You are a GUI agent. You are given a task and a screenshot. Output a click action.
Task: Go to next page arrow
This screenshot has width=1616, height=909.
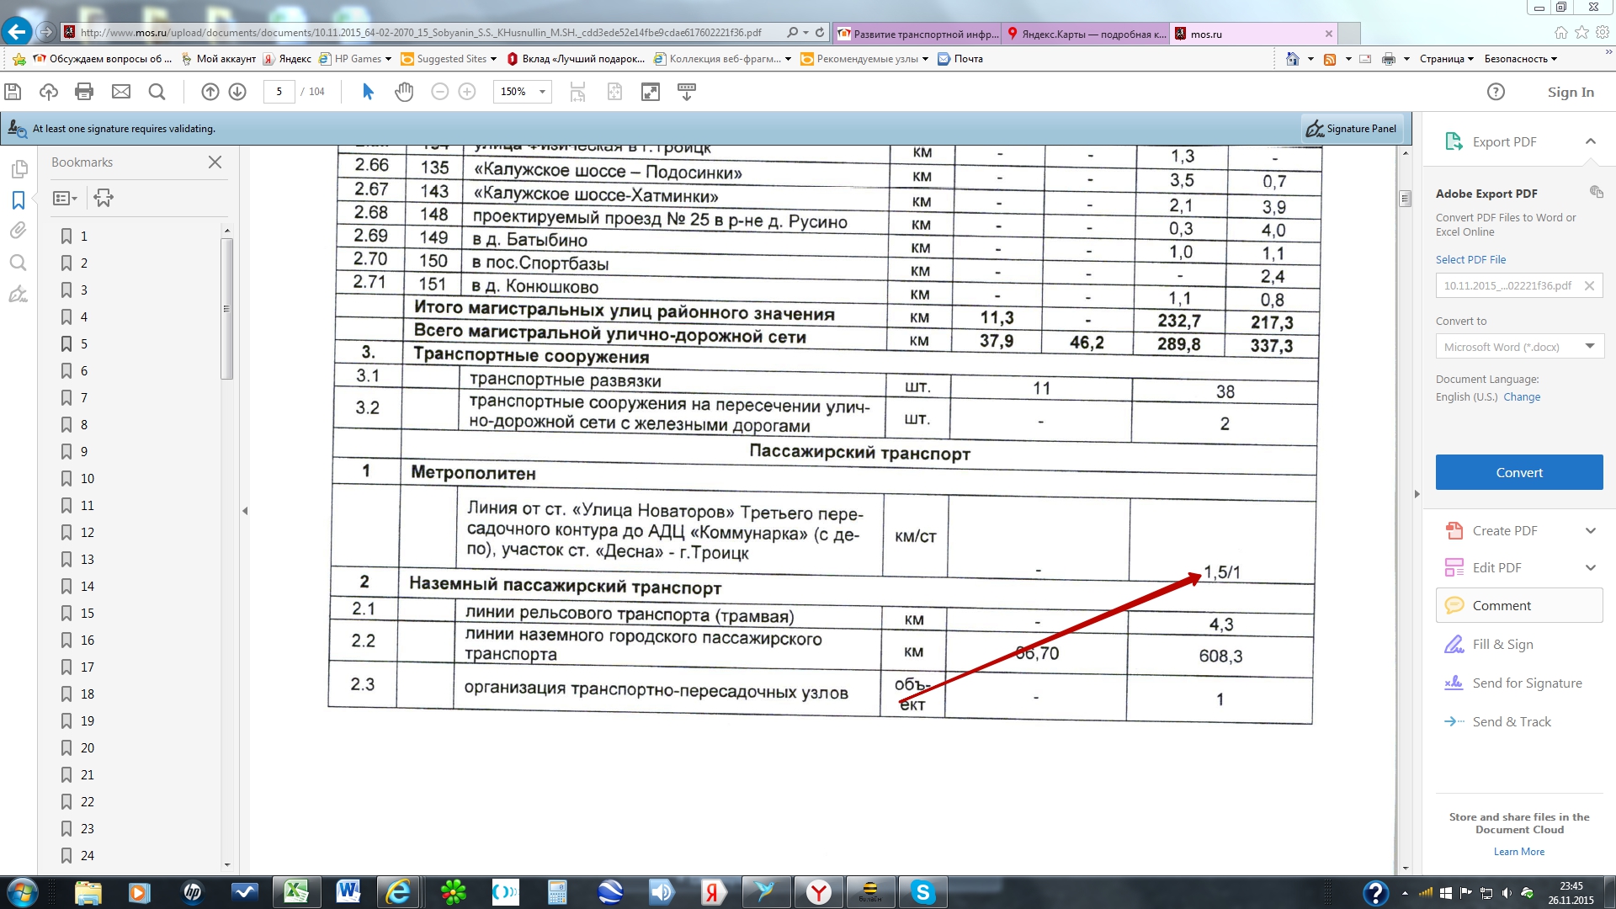(237, 92)
